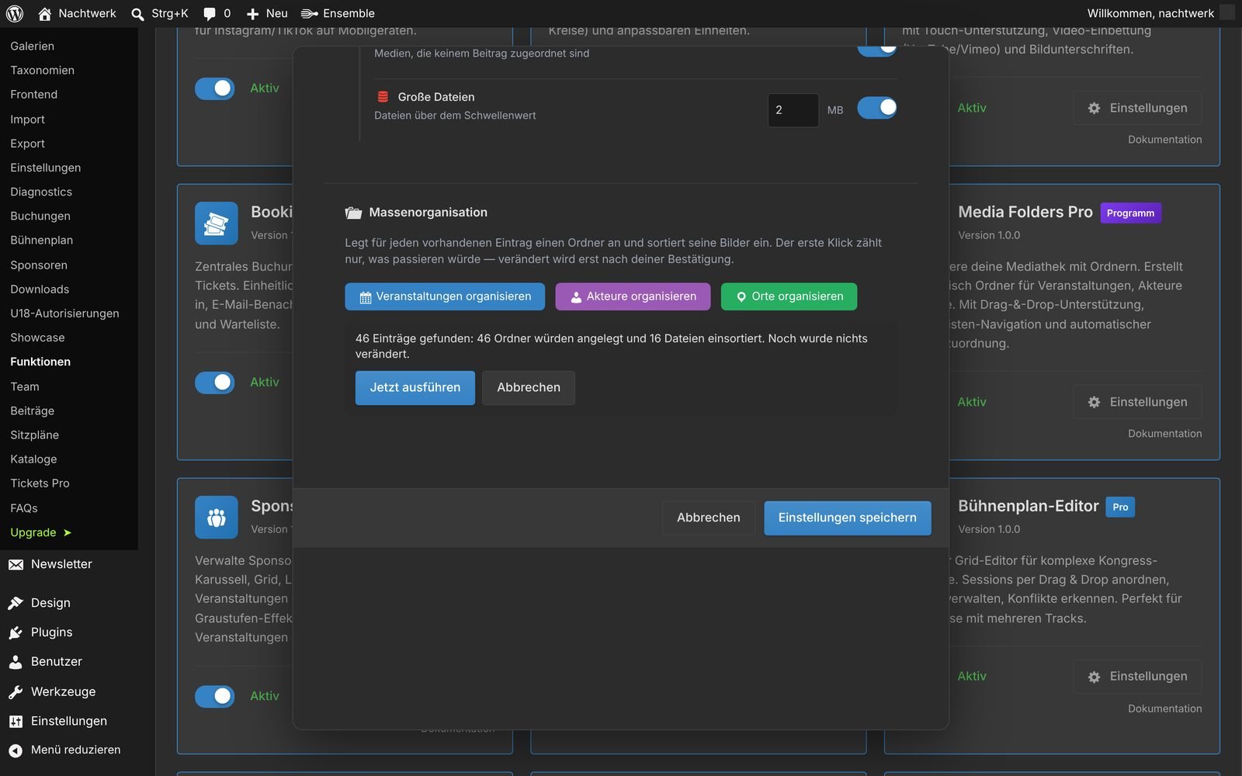Image resolution: width=1242 pixels, height=776 pixels.
Task: Click Akteure organisieren
Action: click(x=633, y=296)
